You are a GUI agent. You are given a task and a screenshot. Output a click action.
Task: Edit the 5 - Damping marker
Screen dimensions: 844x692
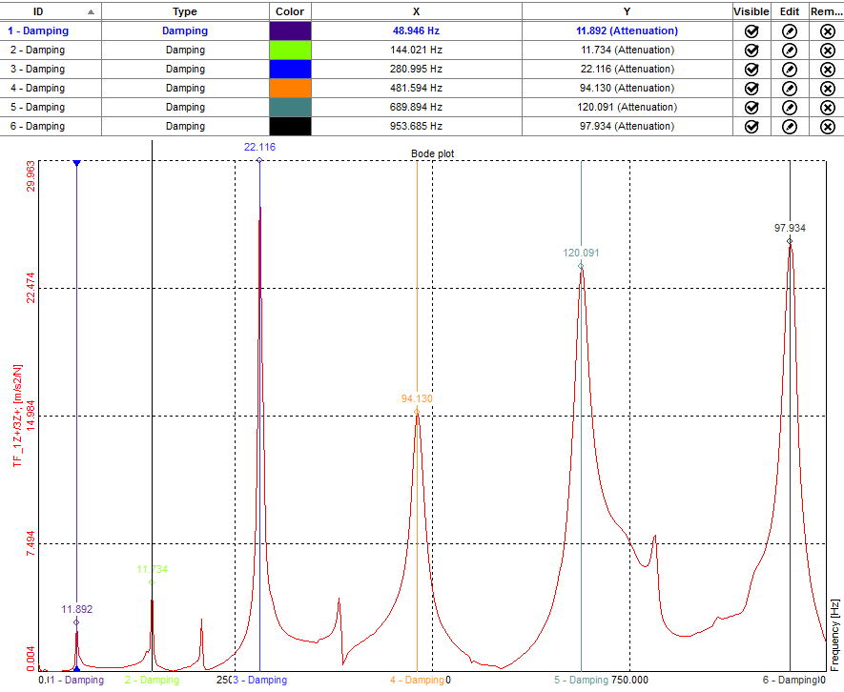[x=790, y=108]
